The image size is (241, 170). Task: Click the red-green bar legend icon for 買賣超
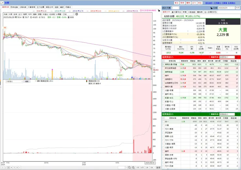pos(87,81)
